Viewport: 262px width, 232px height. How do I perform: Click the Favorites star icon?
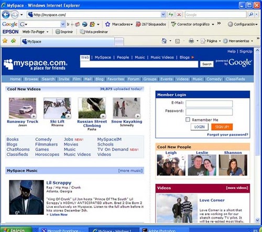(5, 41)
